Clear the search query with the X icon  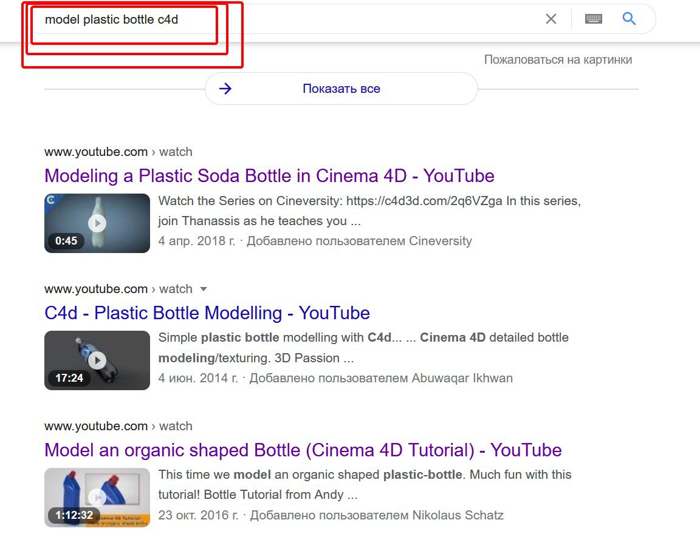click(551, 19)
